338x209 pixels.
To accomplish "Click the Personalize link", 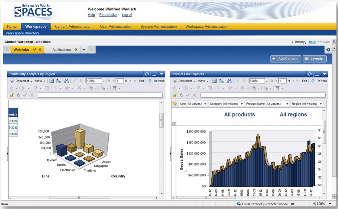I will tap(108, 15).
